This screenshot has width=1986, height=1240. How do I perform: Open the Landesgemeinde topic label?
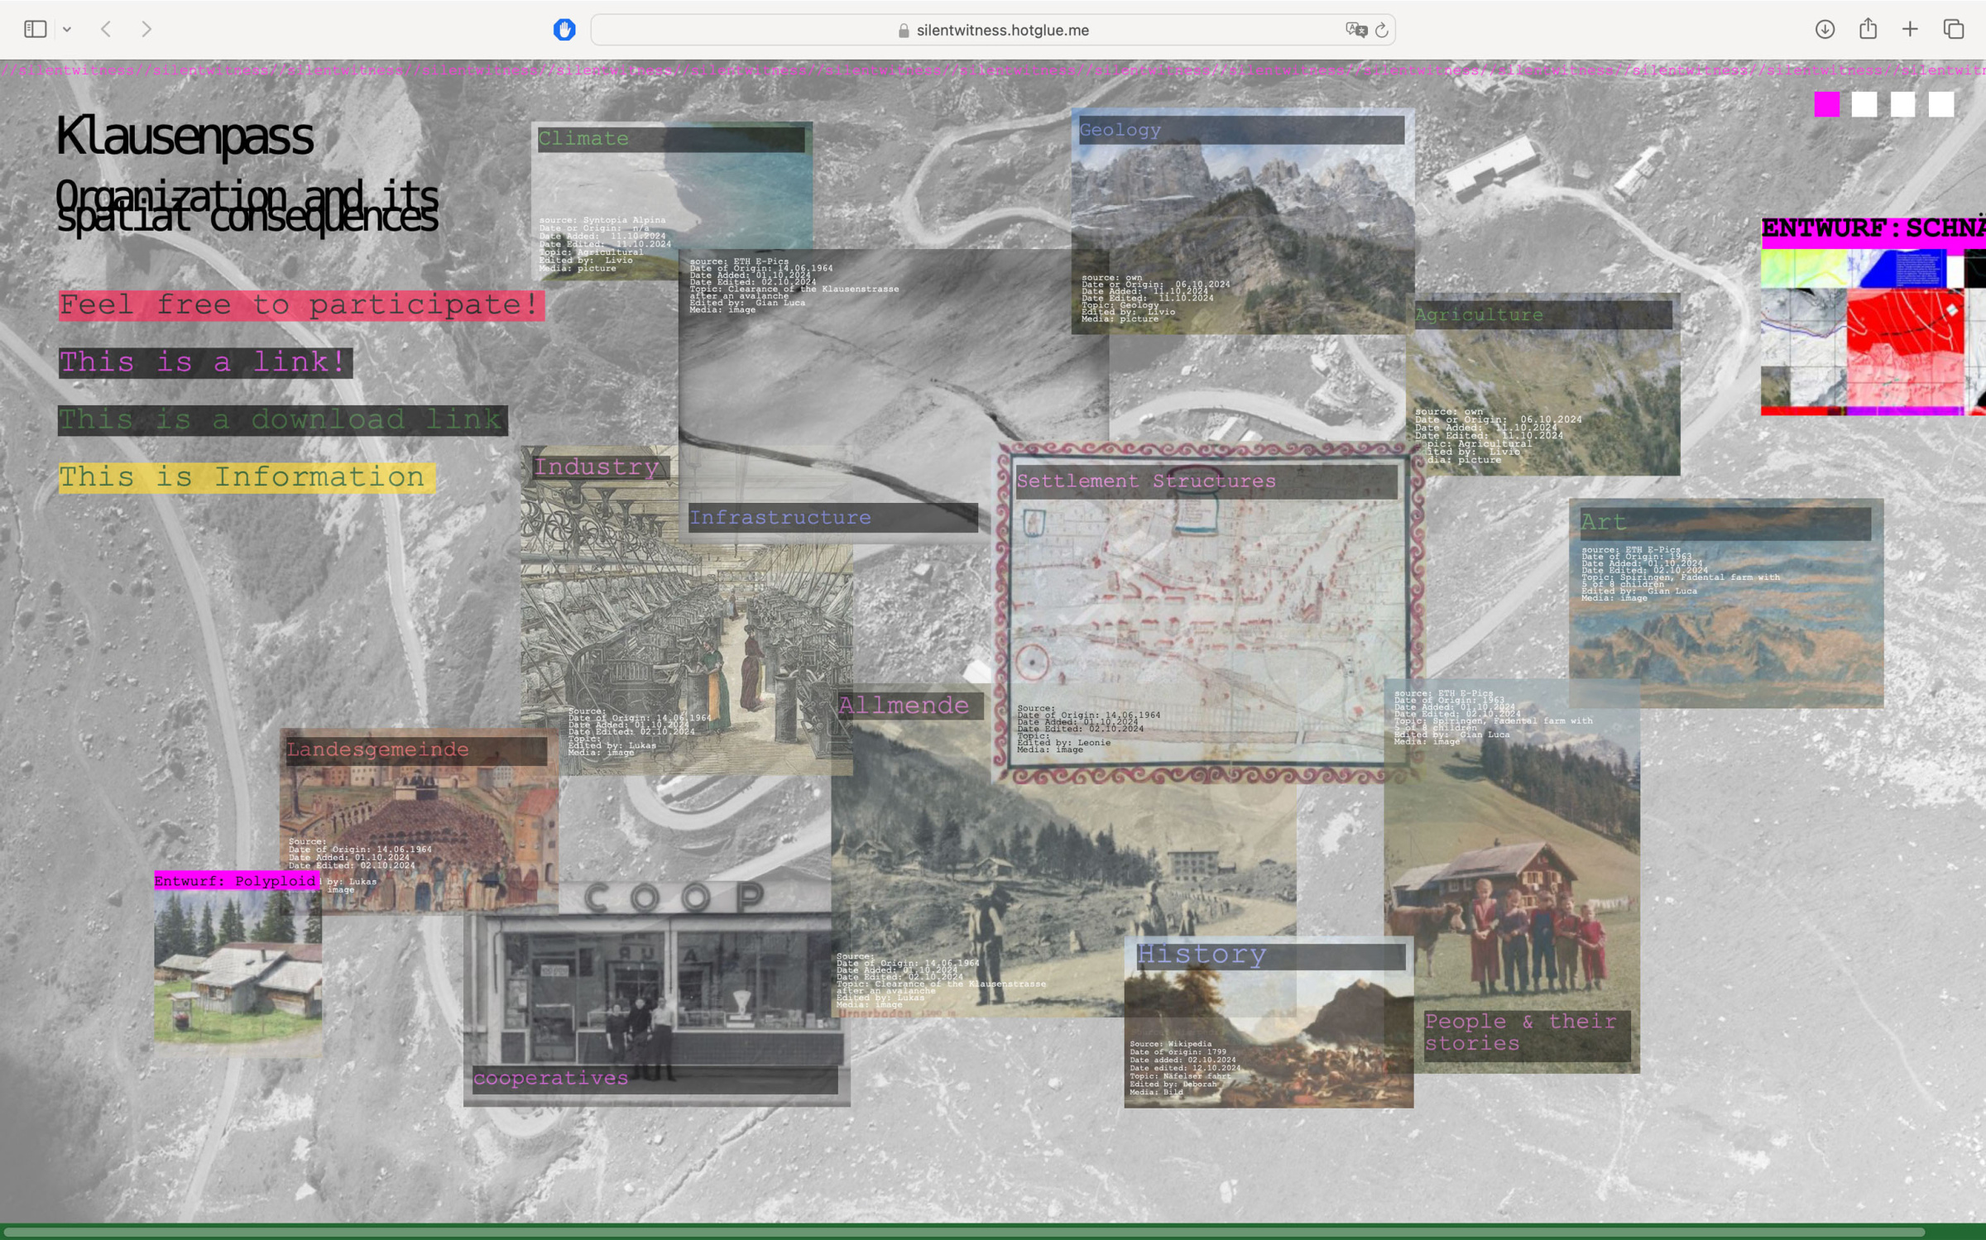pyautogui.click(x=415, y=750)
